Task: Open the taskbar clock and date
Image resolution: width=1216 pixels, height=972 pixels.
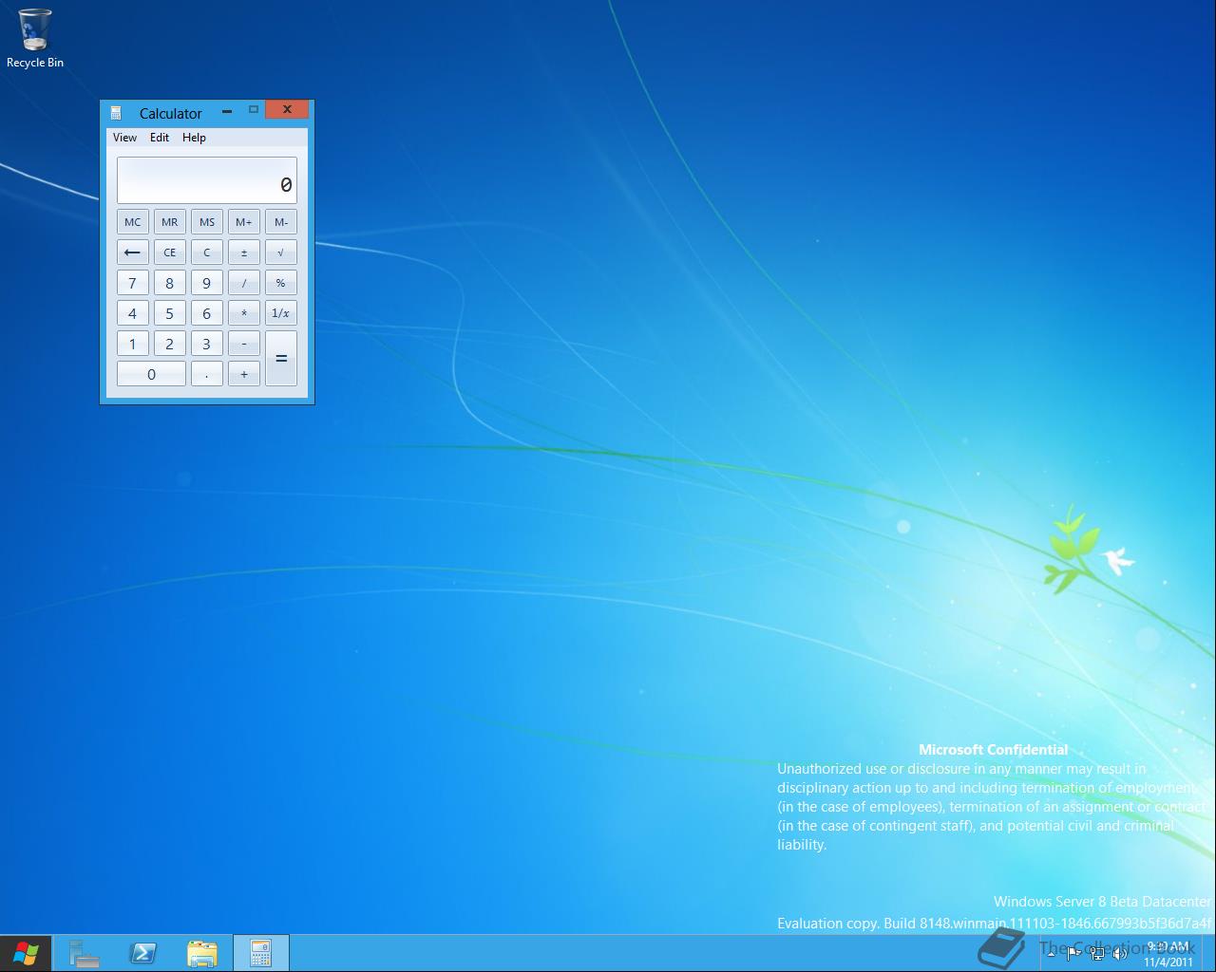Action: [1168, 953]
